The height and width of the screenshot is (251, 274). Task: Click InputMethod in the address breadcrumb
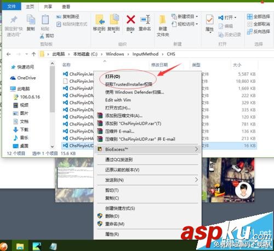tap(145, 54)
